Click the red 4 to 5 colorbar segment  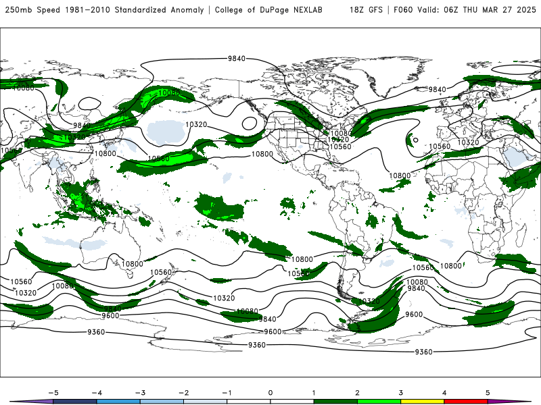pos(466,402)
